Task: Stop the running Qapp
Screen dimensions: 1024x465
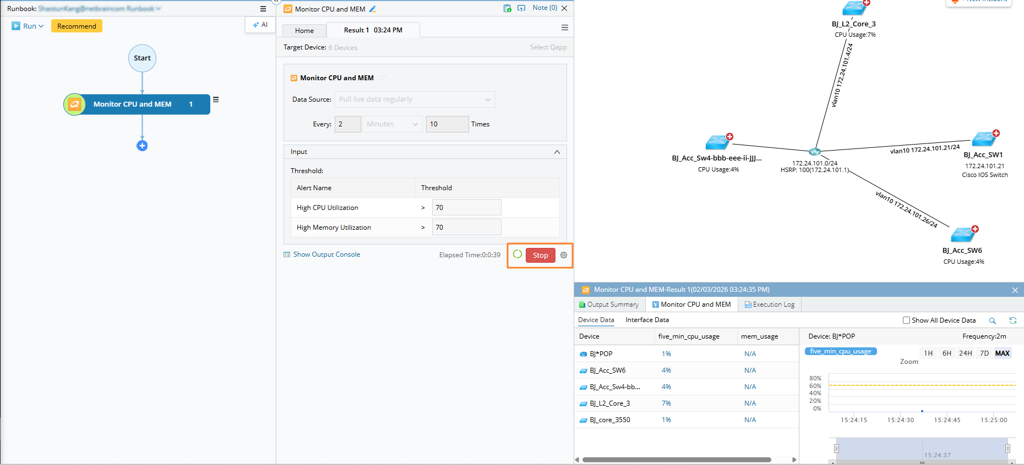Action: (541, 255)
